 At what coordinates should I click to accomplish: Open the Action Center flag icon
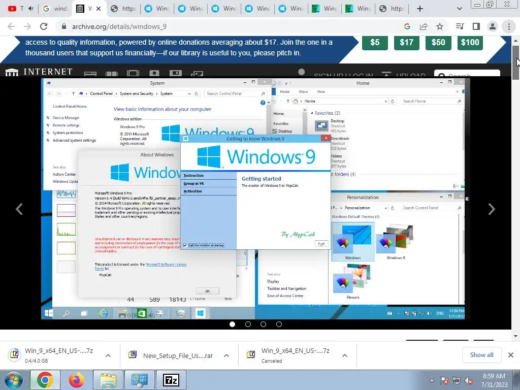pos(444,380)
